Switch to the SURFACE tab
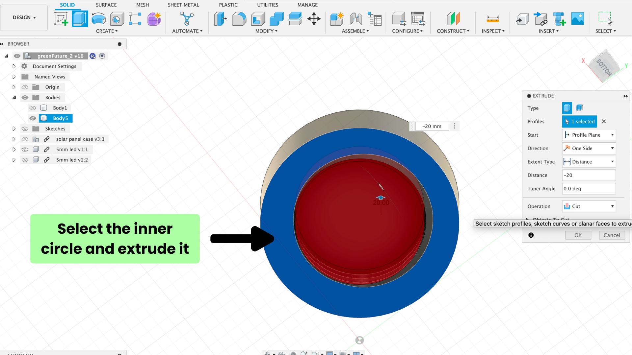The height and width of the screenshot is (355, 632). point(106,5)
